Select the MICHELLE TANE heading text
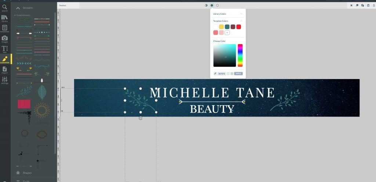 (x=212, y=93)
